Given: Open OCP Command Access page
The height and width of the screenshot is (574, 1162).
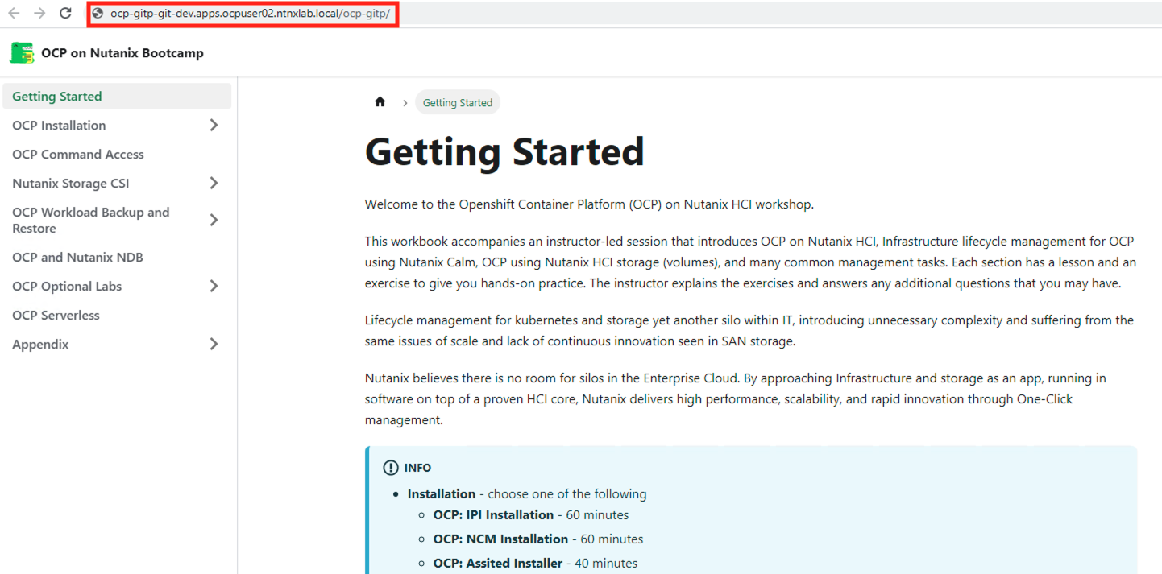Looking at the screenshot, I should (78, 155).
